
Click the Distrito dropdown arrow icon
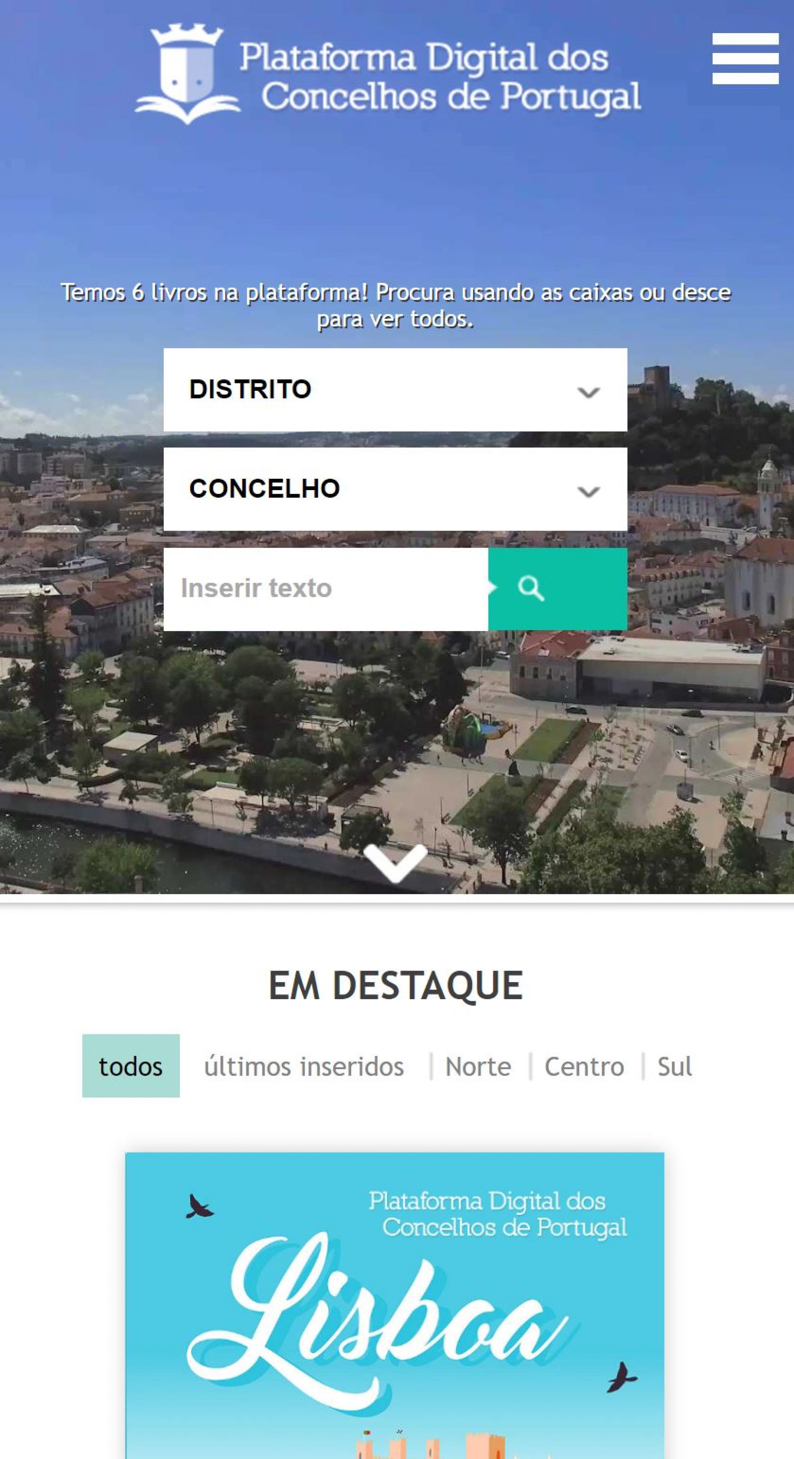(x=588, y=392)
